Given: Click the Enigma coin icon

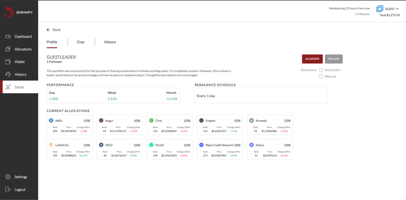Looking at the screenshot, I should pyautogui.click(x=201, y=121).
